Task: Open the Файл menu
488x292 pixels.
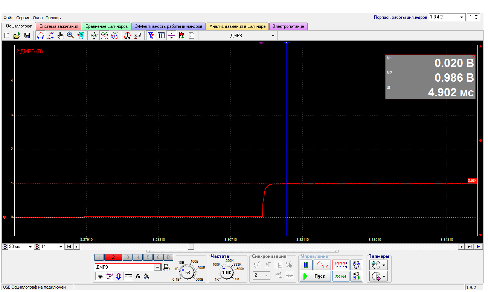Action: coord(8,18)
